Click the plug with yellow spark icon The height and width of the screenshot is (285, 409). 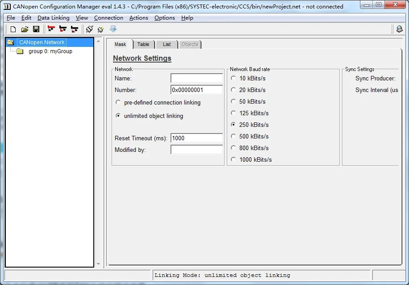100,29
